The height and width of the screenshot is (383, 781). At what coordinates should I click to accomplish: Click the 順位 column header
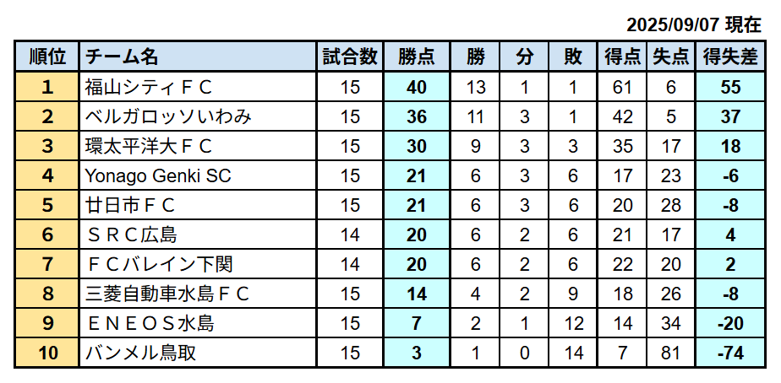[46, 57]
